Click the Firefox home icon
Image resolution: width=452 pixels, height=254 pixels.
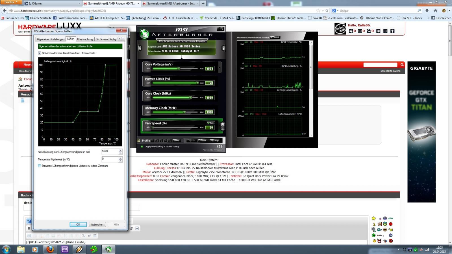(x=435, y=10)
